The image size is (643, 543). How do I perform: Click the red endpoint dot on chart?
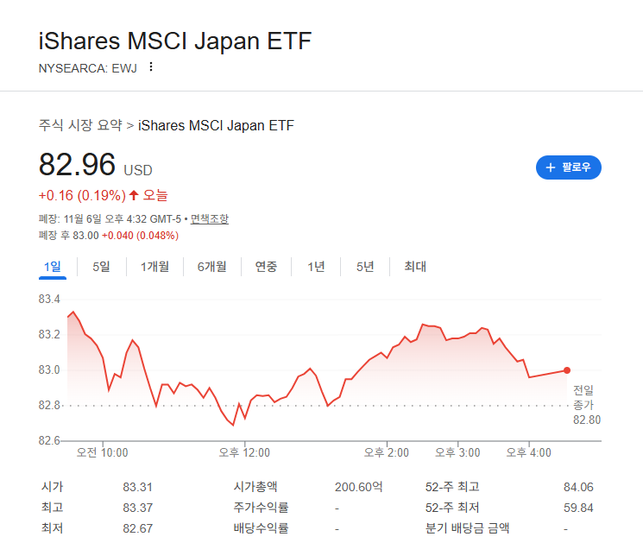567,370
